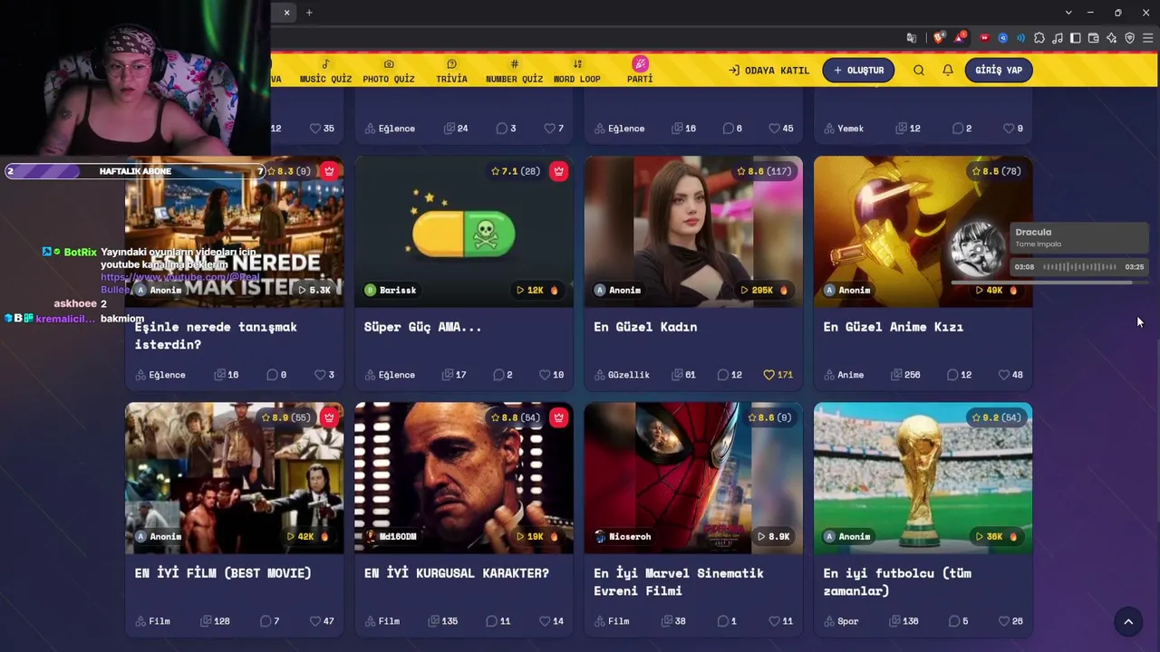Viewport: 1160px width, 652px height.
Task: Open the Trivia tab
Action: [451, 71]
